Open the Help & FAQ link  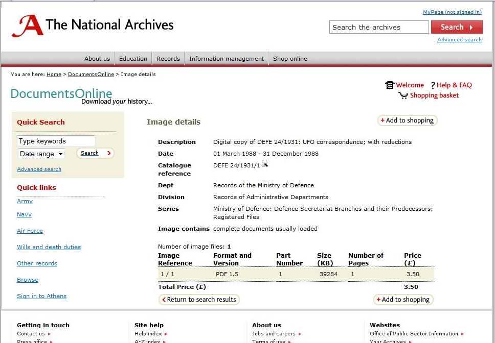click(x=454, y=85)
